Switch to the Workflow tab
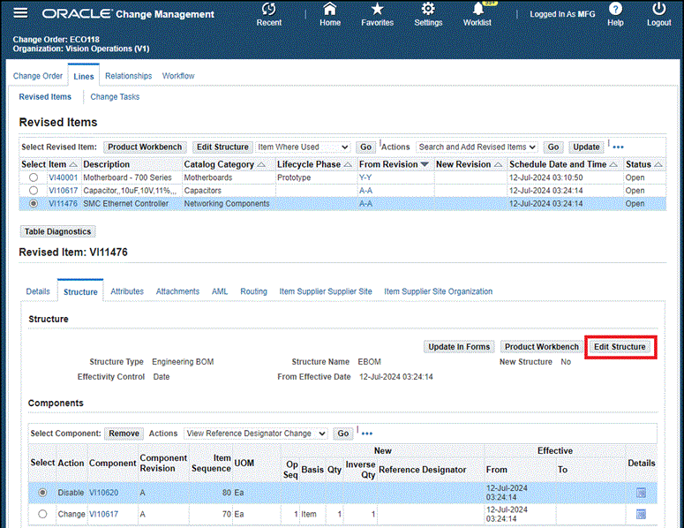The image size is (684, 528). [x=178, y=76]
